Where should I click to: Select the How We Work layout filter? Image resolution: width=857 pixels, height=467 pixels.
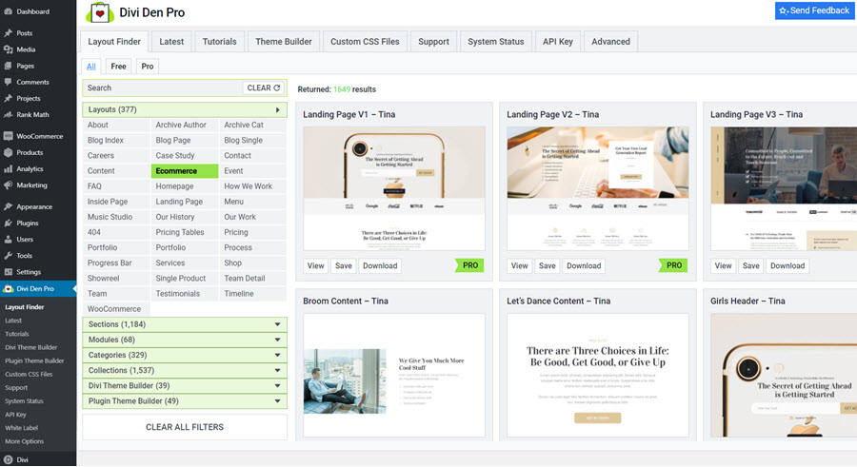(253, 186)
